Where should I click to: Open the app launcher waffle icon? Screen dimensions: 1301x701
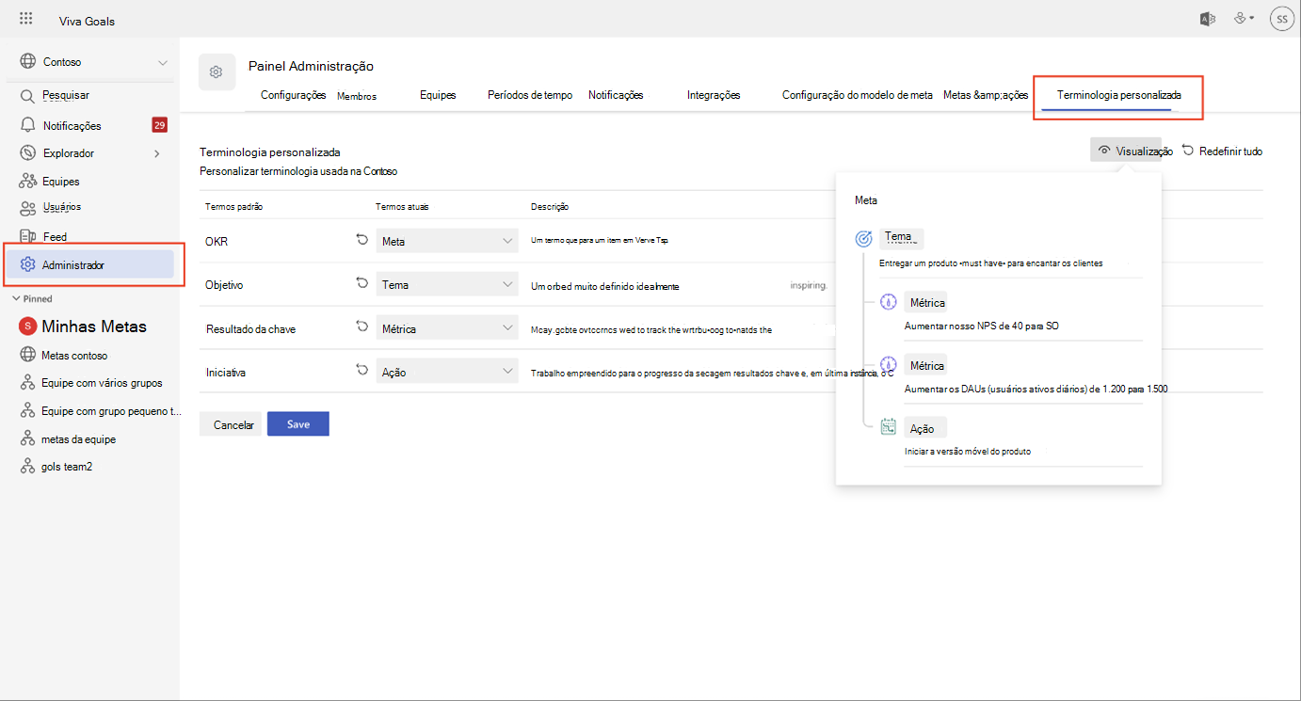(26, 19)
